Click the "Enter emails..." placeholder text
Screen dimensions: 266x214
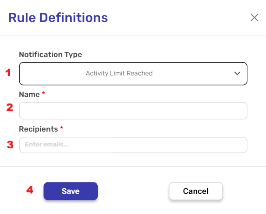[x=47, y=145]
